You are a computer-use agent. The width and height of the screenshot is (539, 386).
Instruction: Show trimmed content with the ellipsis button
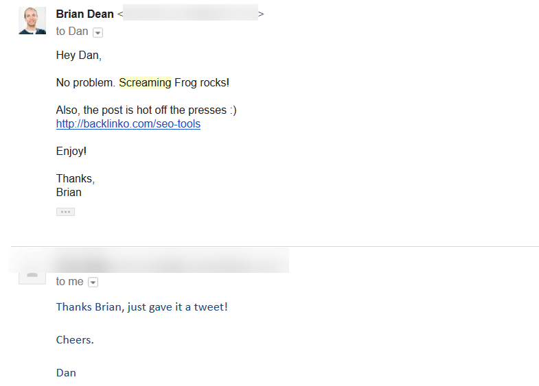coord(65,212)
